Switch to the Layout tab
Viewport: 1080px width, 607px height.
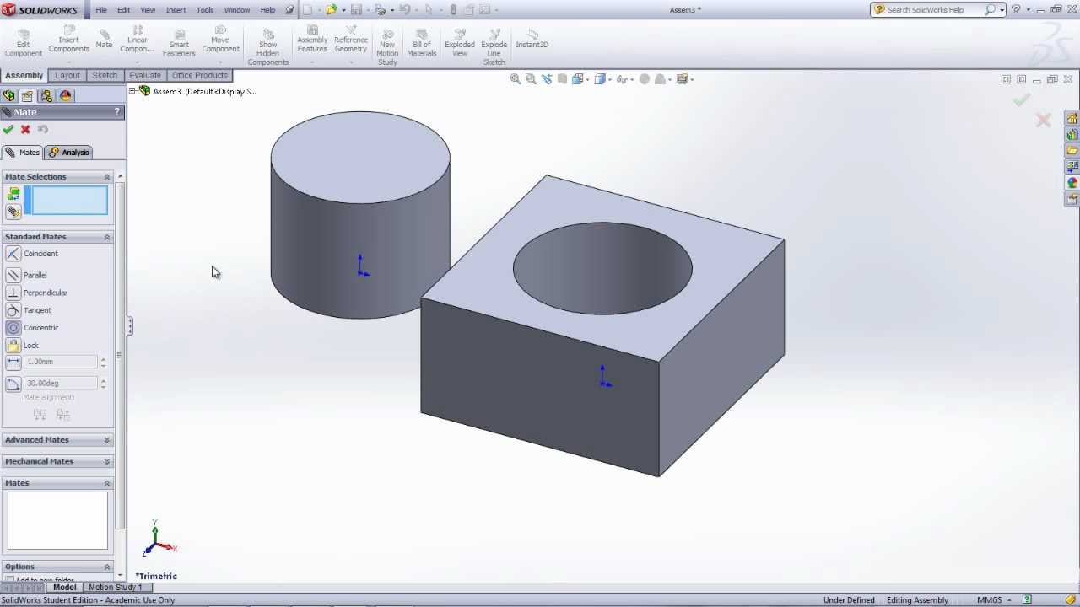[x=67, y=75]
